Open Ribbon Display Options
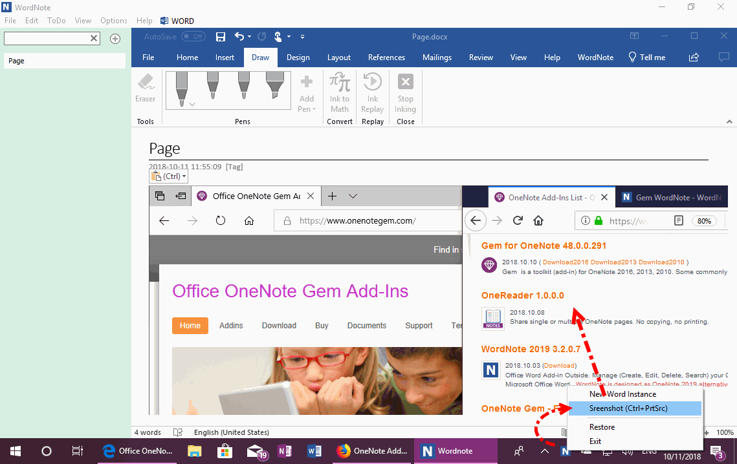Image resolution: width=737 pixels, height=464 pixels. pos(634,36)
